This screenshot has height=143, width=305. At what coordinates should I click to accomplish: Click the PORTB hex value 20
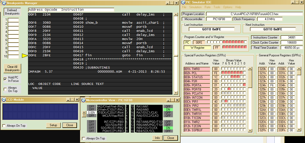[216, 89]
